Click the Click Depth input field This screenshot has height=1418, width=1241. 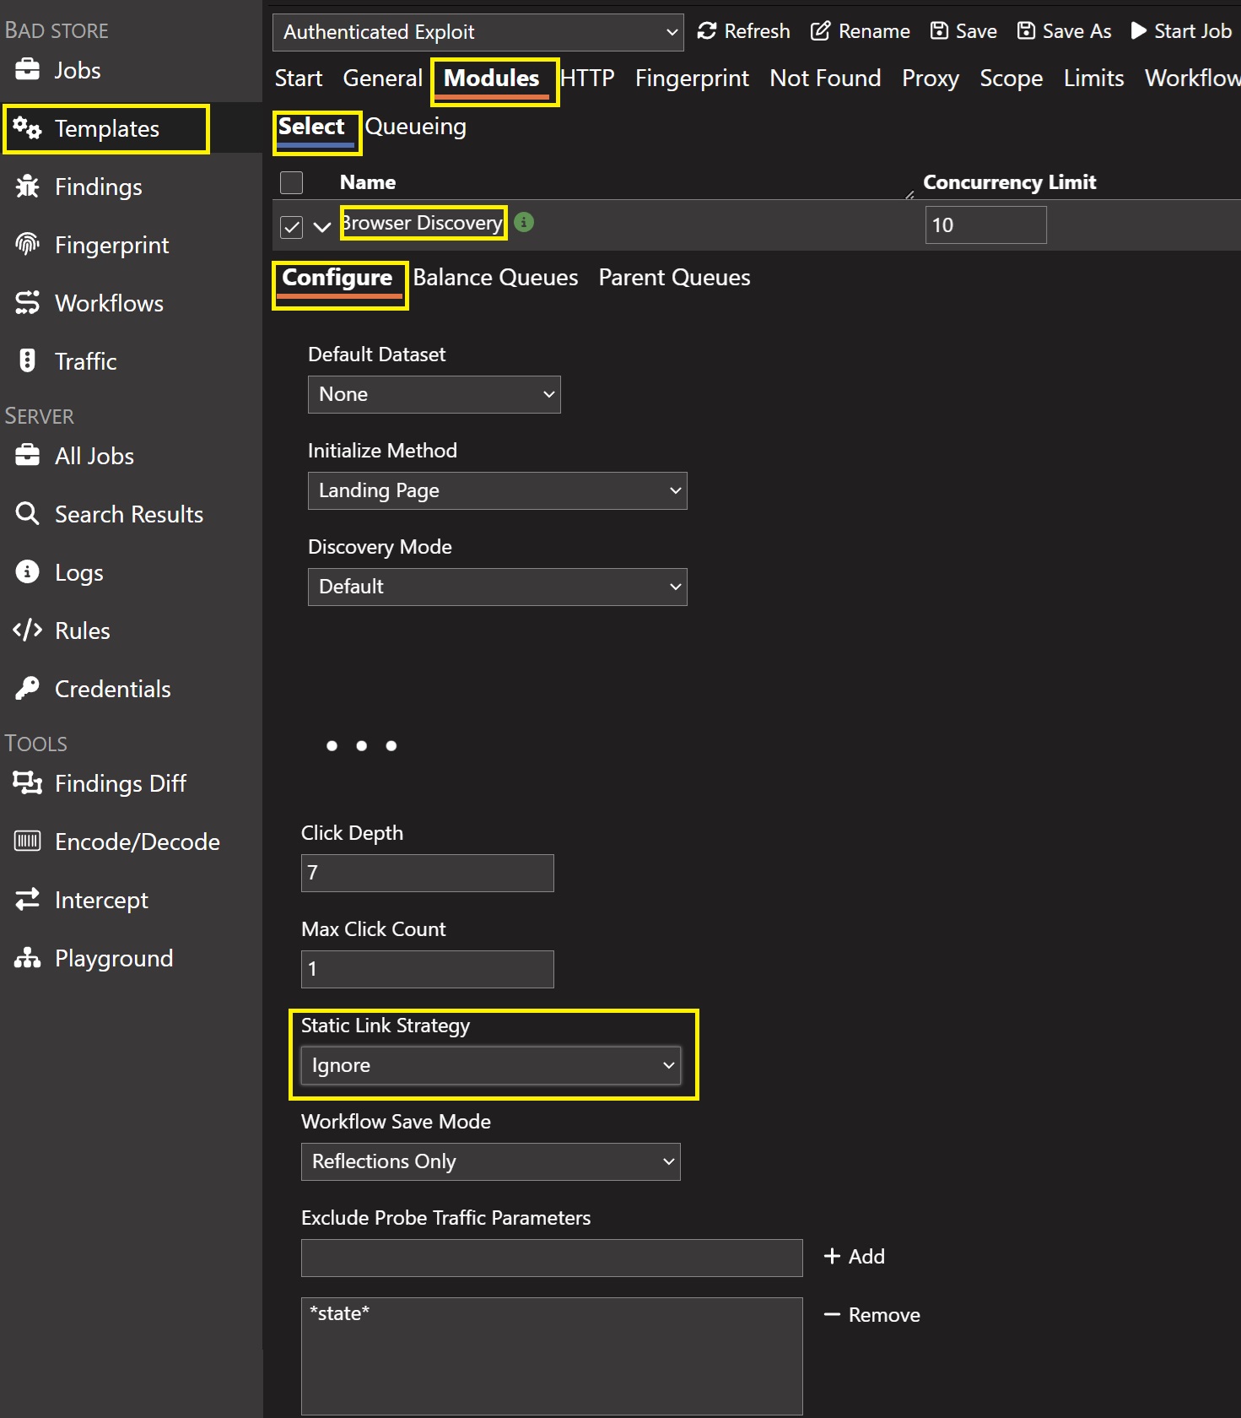[x=428, y=873]
